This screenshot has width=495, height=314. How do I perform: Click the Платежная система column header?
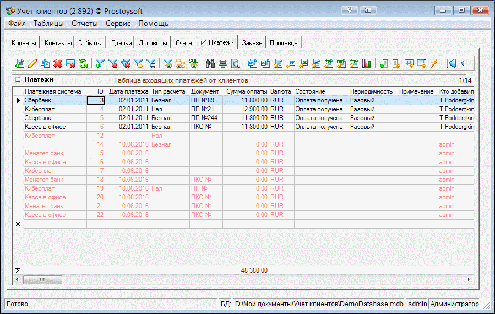pos(52,91)
